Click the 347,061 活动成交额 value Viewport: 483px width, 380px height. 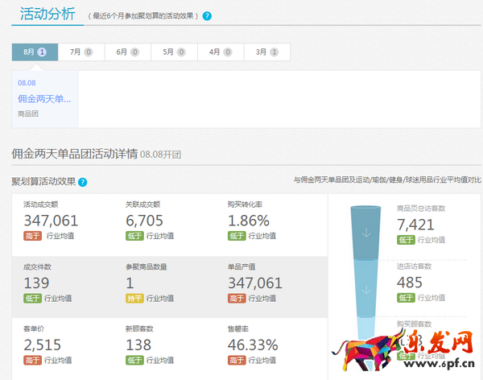(51, 221)
